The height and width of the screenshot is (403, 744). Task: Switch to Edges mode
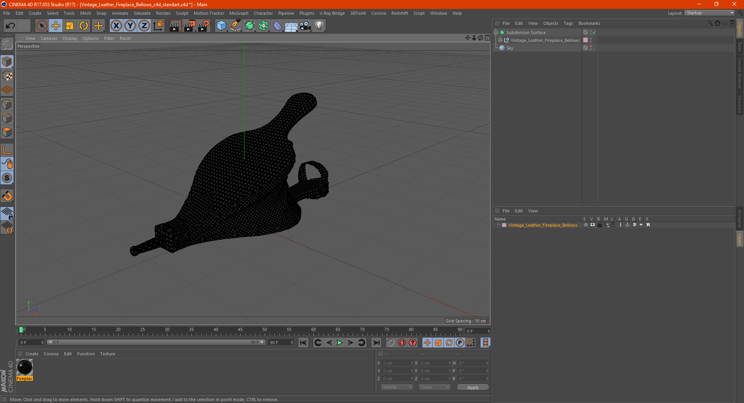point(7,118)
